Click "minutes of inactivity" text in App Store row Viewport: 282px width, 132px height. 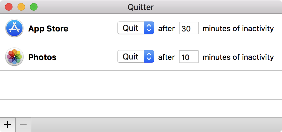pyautogui.click(x=238, y=28)
